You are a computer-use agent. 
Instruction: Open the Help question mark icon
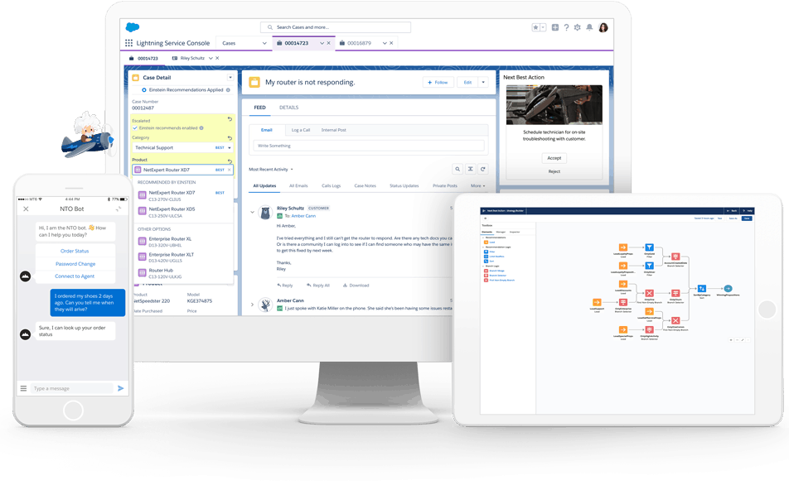(566, 27)
